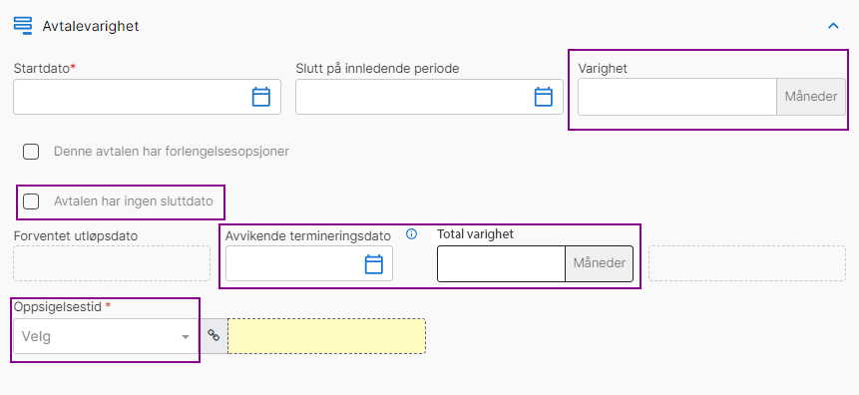Click the Oppsigelsestid dropdown arrow

[186, 337]
